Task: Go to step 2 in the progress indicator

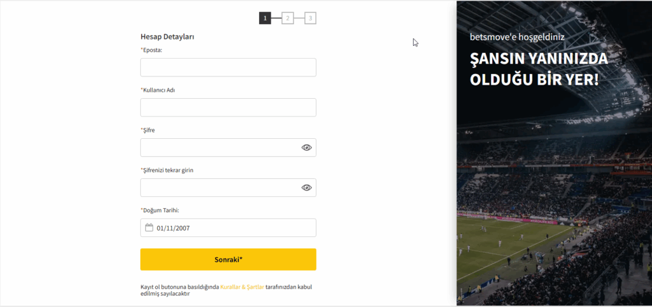Action: [288, 18]
